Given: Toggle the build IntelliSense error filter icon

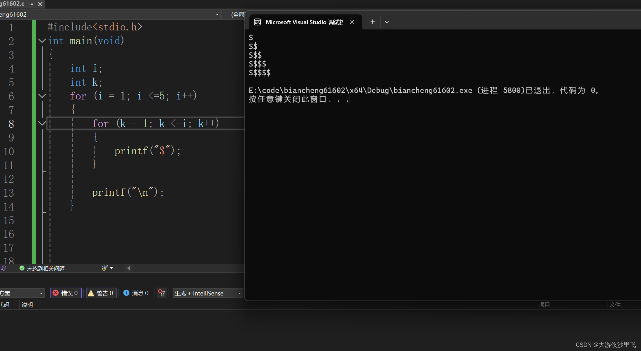Looking at the screenshot, I should point(162,293).
